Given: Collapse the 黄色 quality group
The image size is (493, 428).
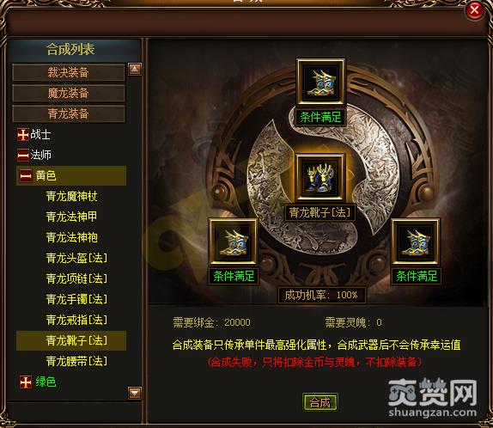Looking at the screenshot, I should [x=26, y=175].
